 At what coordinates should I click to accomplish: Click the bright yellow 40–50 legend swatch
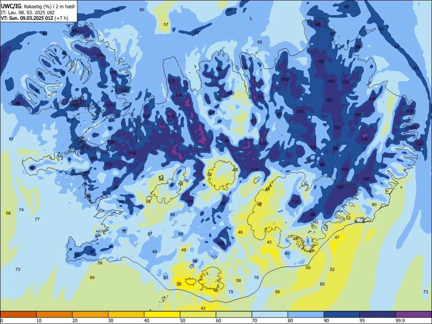[x=162, y=314]
